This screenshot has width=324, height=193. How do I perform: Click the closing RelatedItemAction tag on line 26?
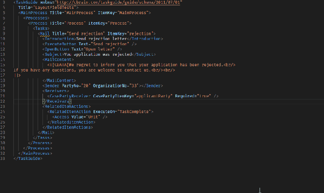(x=71, y=122)
